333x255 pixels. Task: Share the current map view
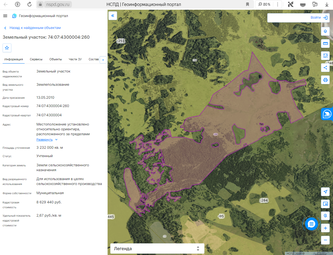(325, 68)
